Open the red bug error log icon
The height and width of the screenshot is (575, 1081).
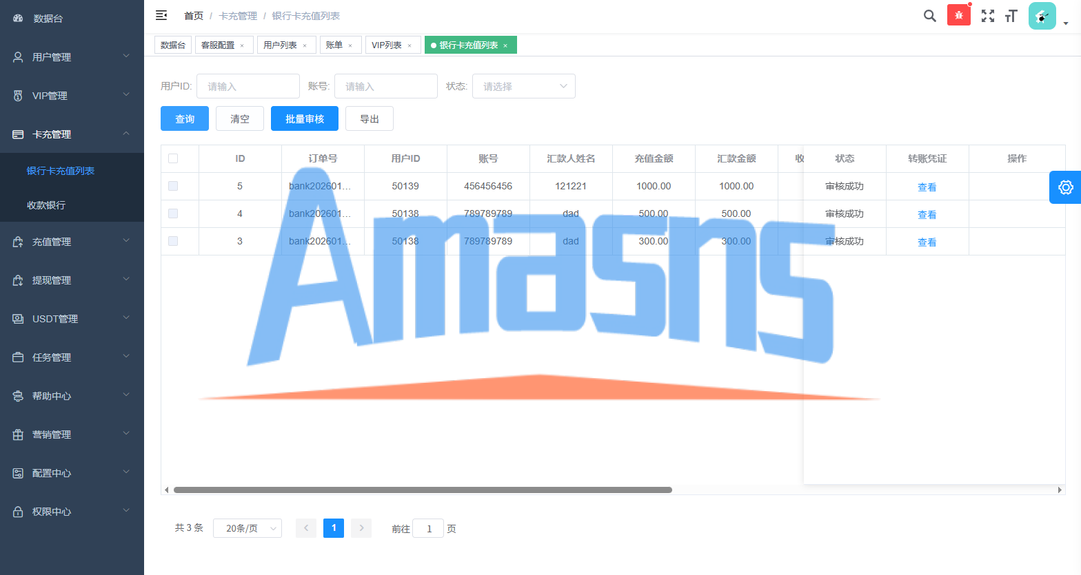pyautogui.click(x=959, y=15)
